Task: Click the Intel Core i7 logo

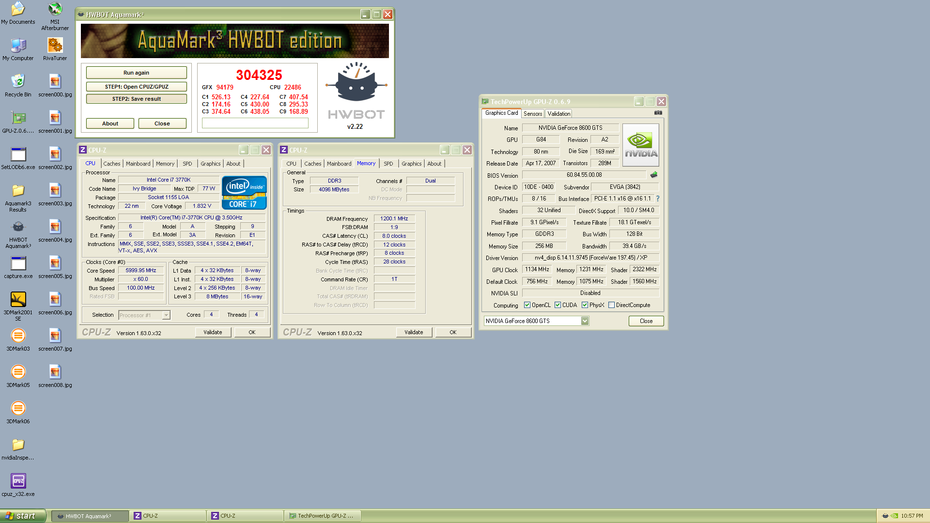Action: pos(244,193)
